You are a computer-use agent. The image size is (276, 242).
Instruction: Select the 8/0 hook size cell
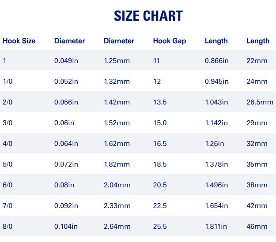click(8, 227)
